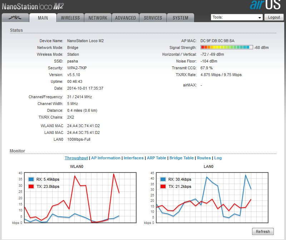Open the WIRELESS tab

[70, 18]
